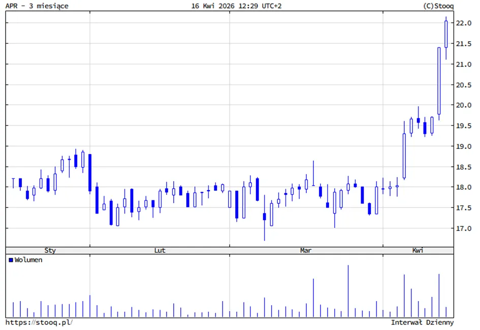
Task: Click the "Interwał Dzienny" interval label
Action: [x=422, y=322]
